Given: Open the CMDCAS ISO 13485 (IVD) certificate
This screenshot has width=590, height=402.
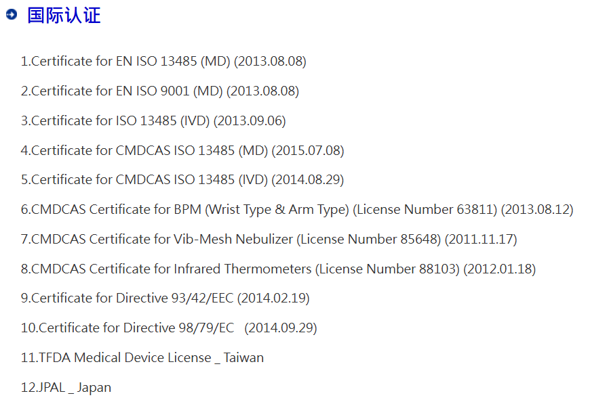Looking at the screenshot, I should tap(182, 180).
